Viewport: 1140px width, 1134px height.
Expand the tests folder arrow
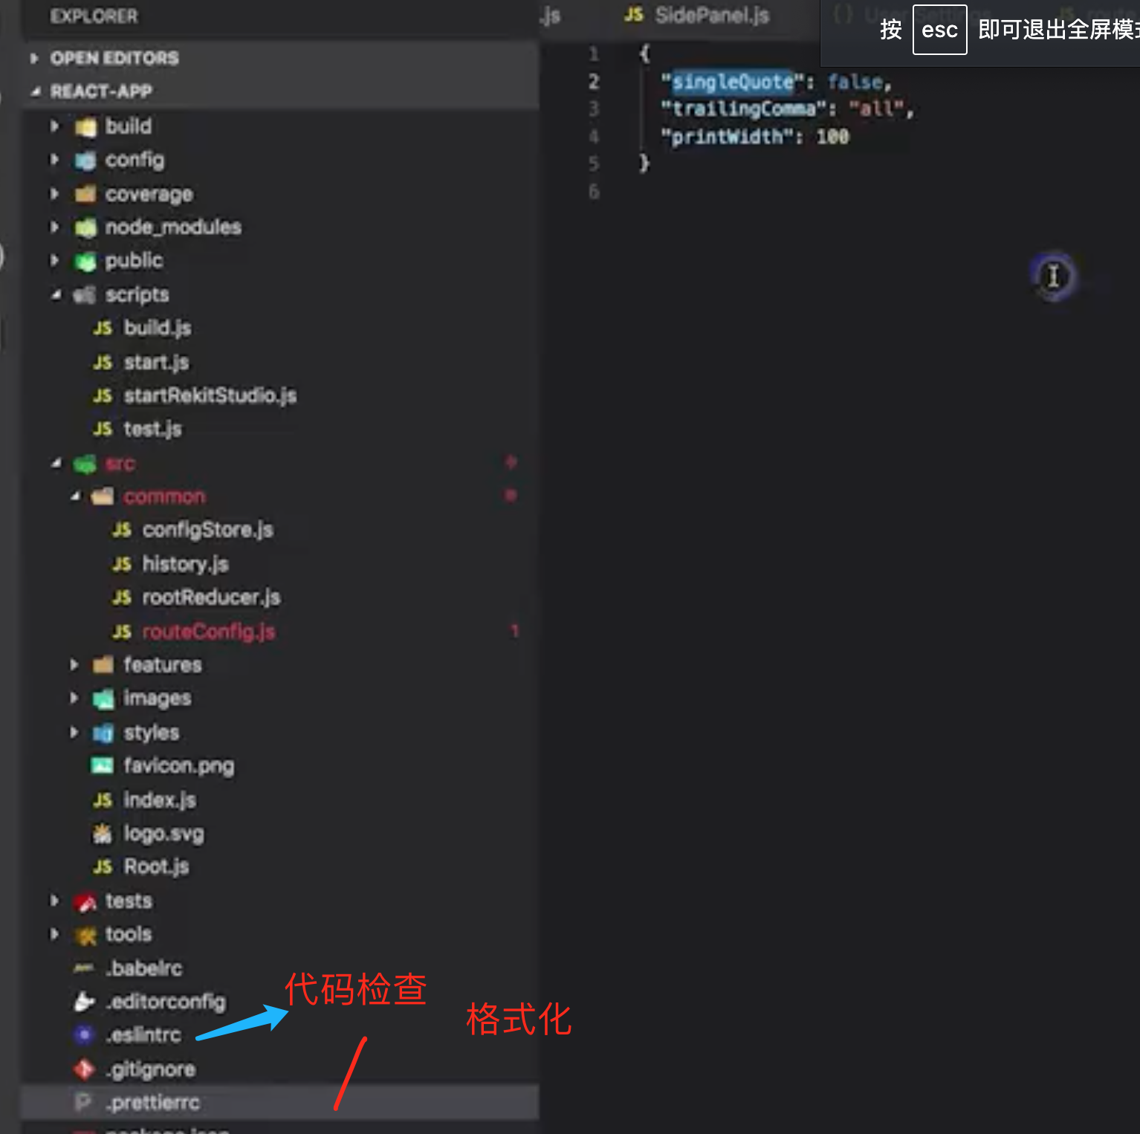pyautogui.click(x=54, y=901)
